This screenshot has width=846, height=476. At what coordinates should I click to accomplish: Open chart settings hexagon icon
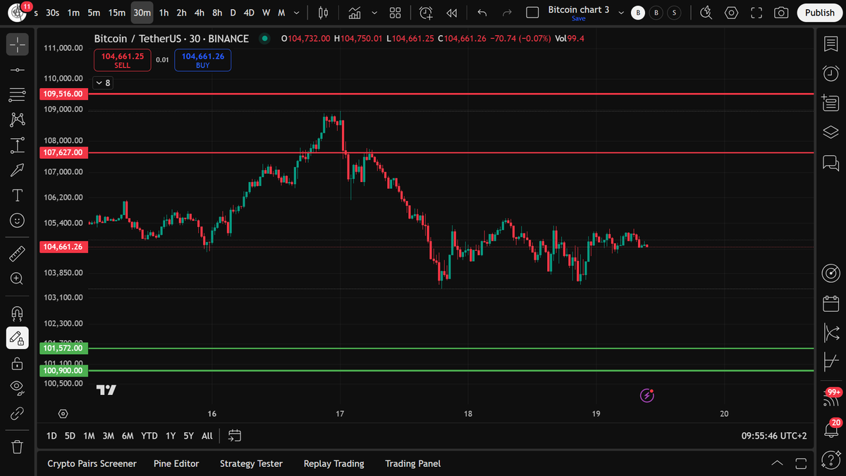point(731,13)
